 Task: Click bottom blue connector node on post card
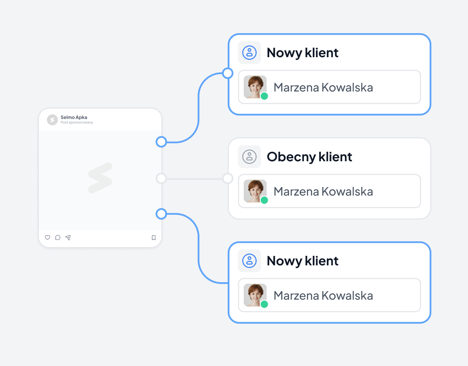161,214
